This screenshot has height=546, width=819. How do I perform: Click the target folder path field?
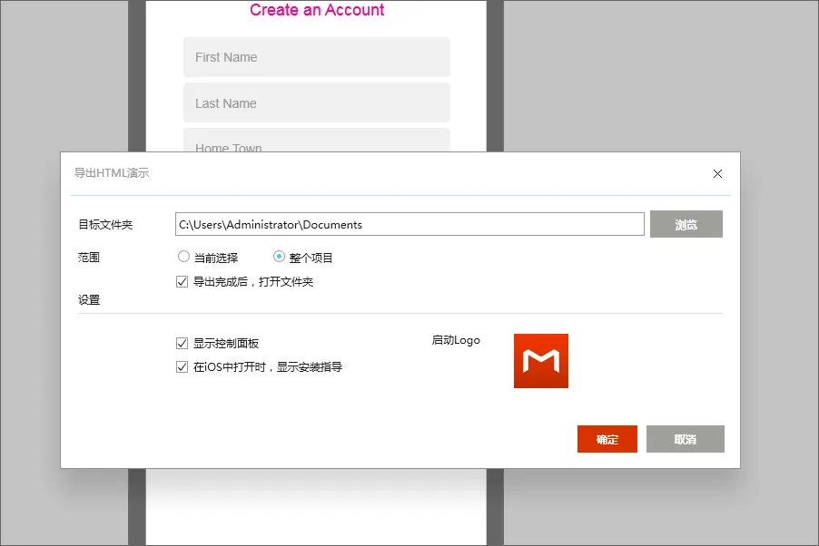click(x=409, y=224)
